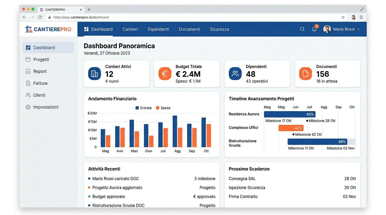The width and height of the screenshot is (386, 215).
Task: Open the browser hamburger menu
Action: click(x=362, y=17)
